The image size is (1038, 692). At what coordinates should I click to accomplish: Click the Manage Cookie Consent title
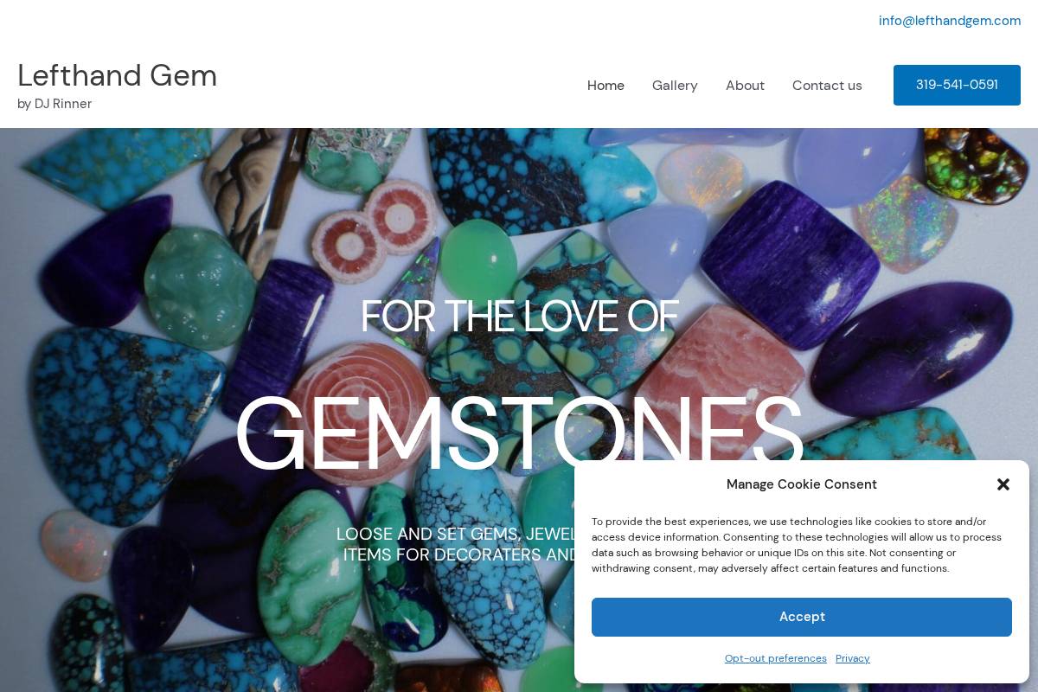pos(802,484)
